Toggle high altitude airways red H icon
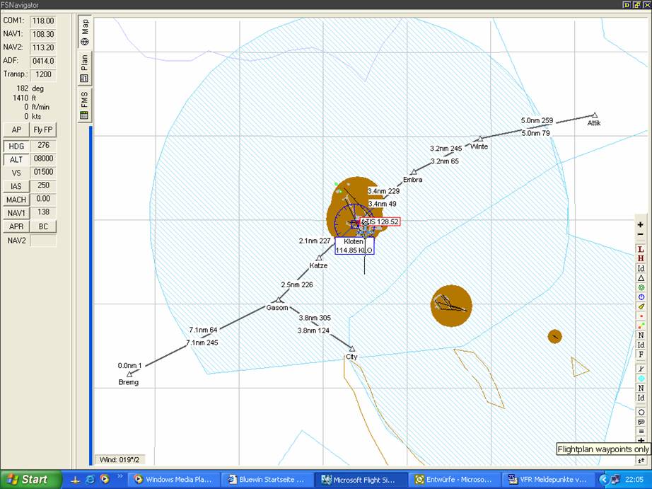The image size is (652, 489). (641, 259)
